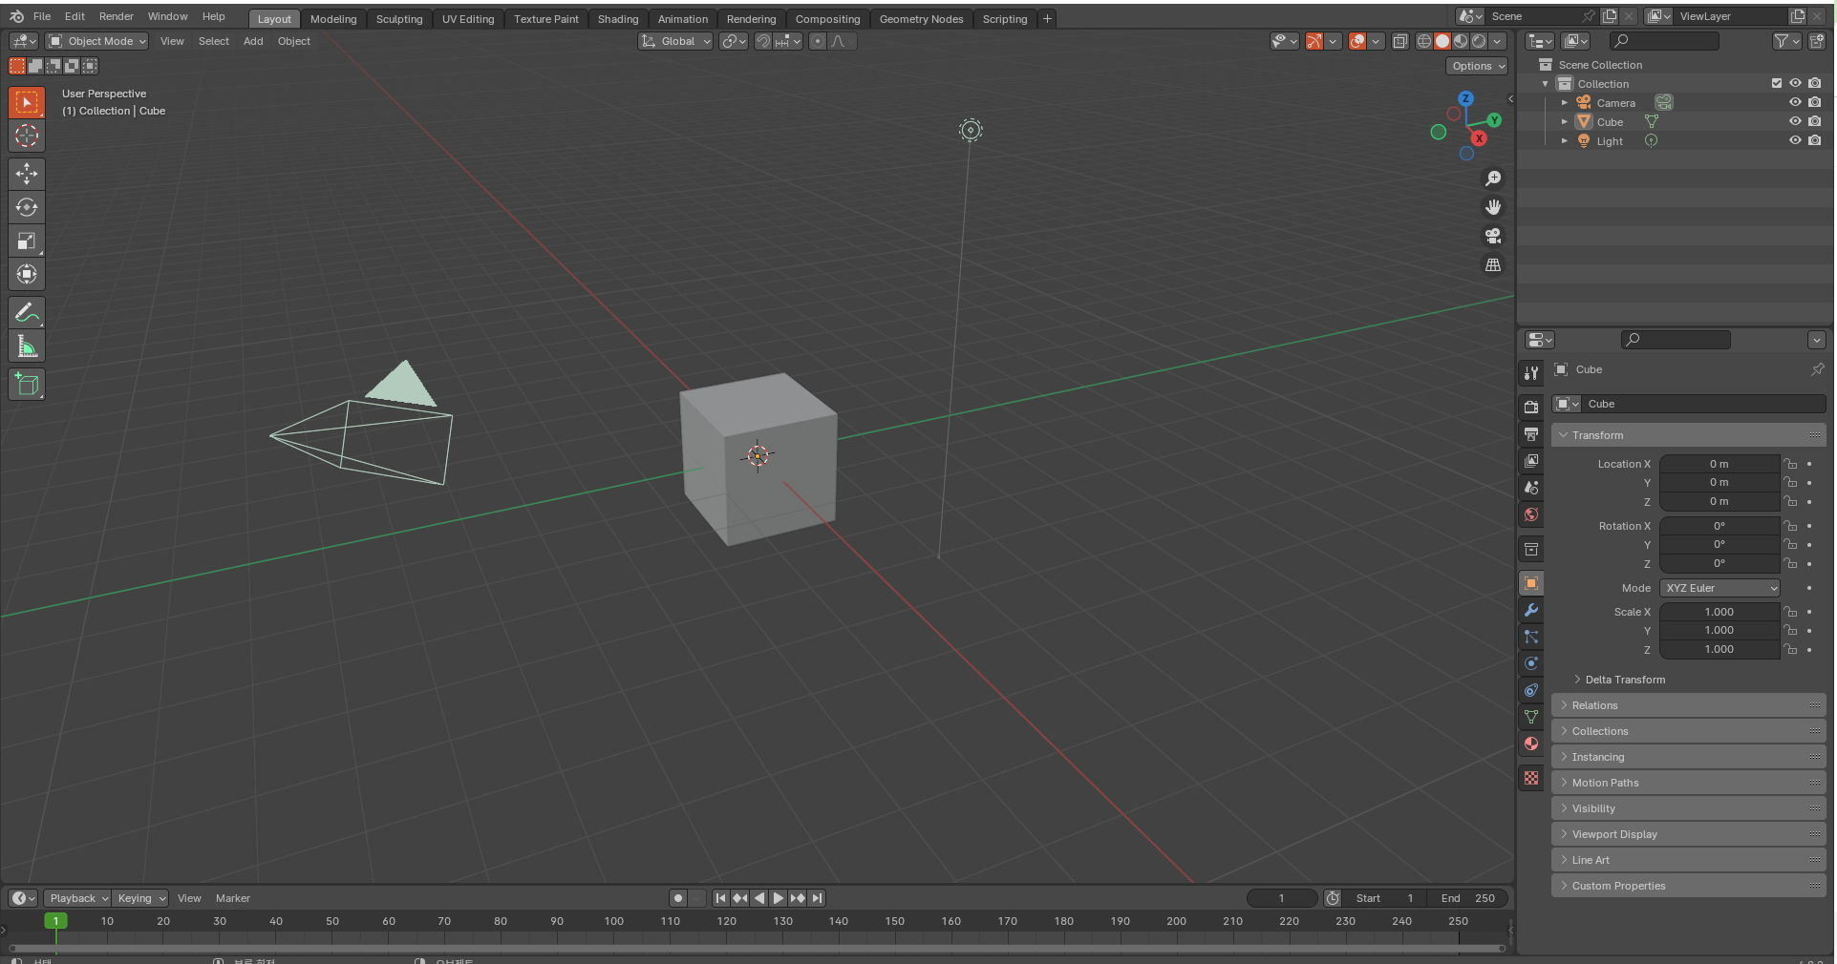Toggle camera view icon in viewport
The height and width of the screenshot is (964, 1837).
point(1493,236)
